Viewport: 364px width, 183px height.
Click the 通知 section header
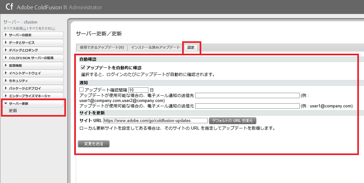(83, 83)
